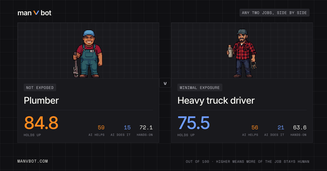Open the Heavy truck driver title
Viewport: 327px width, 171px height.
point(216,101)
